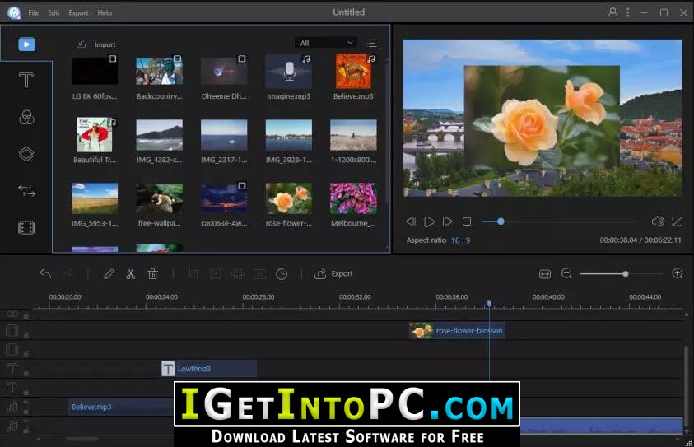Open the Media library tab
This screenshot has width=694, height=447.
(x=26, y=44)
